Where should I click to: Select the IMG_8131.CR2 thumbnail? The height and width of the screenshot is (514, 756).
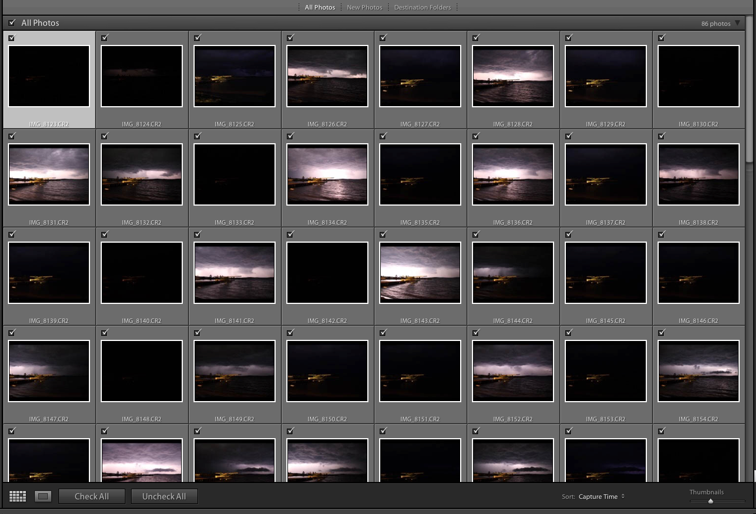coord(49,174)
